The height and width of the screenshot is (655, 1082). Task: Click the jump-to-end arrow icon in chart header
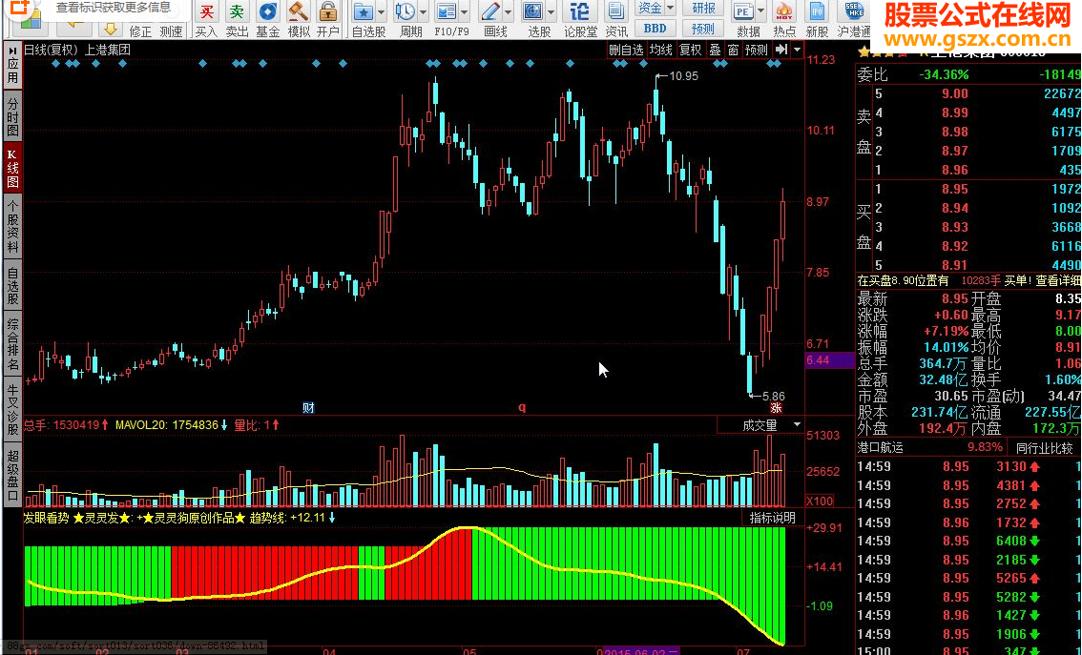(781, 50)
